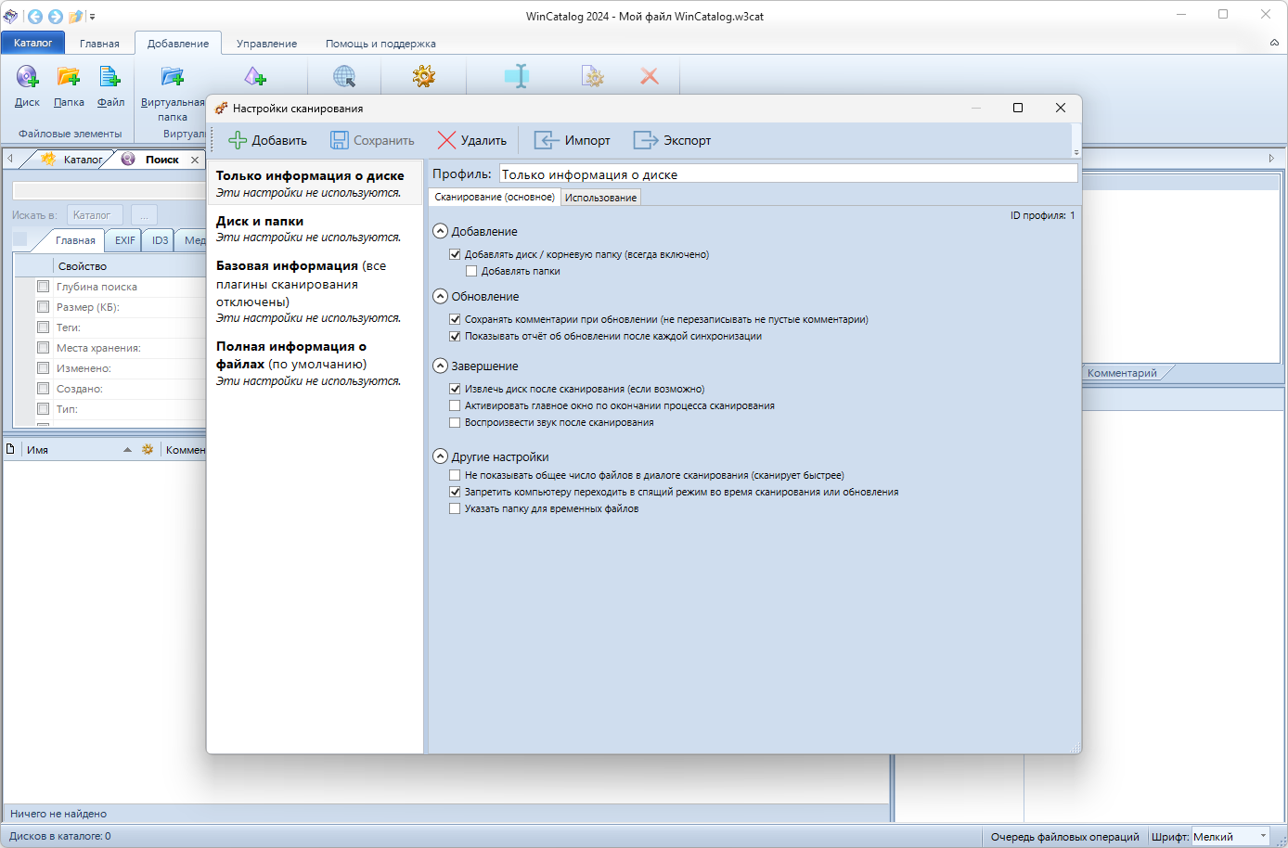Viewport: 1288px width, 848px height.
Task: Switch to 'Сканирование (основное)' tab
Action: click(495, 197)
